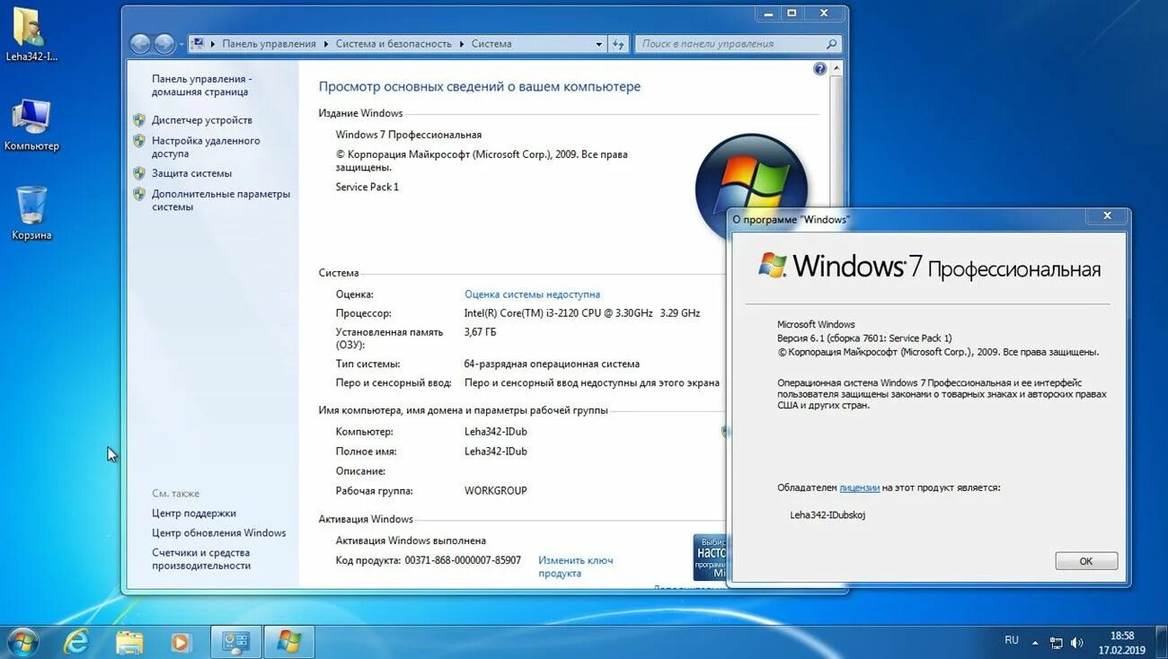This screenshot has height=659, width=1168.
Task: Click the Show desktop strip
Action: tap(1161, 642)
